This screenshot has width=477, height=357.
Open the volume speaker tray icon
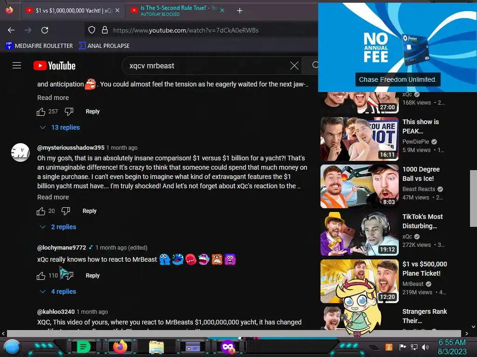[x=425, y=347]
